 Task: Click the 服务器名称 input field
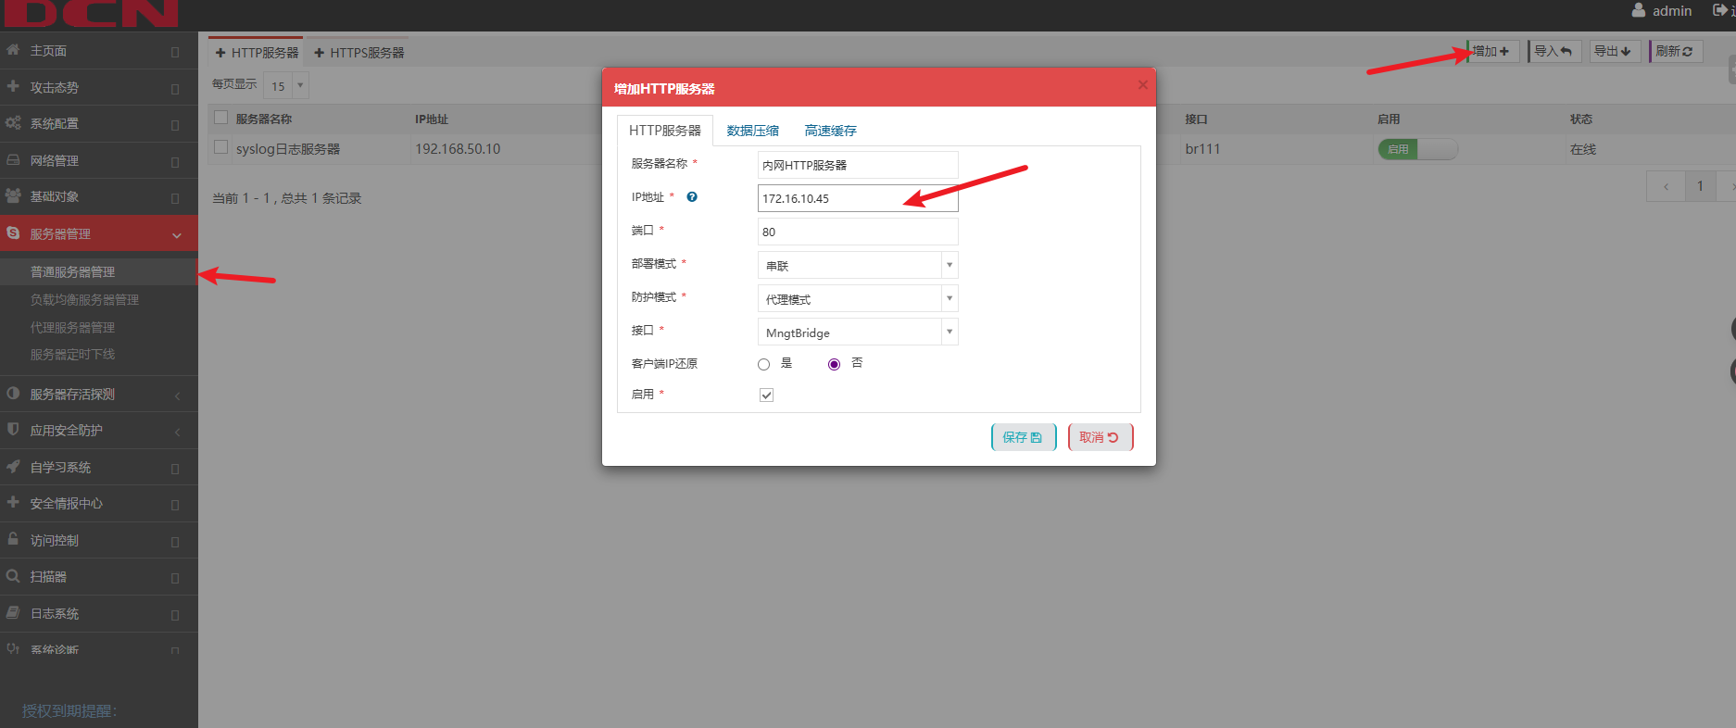[x=858, y=165]
